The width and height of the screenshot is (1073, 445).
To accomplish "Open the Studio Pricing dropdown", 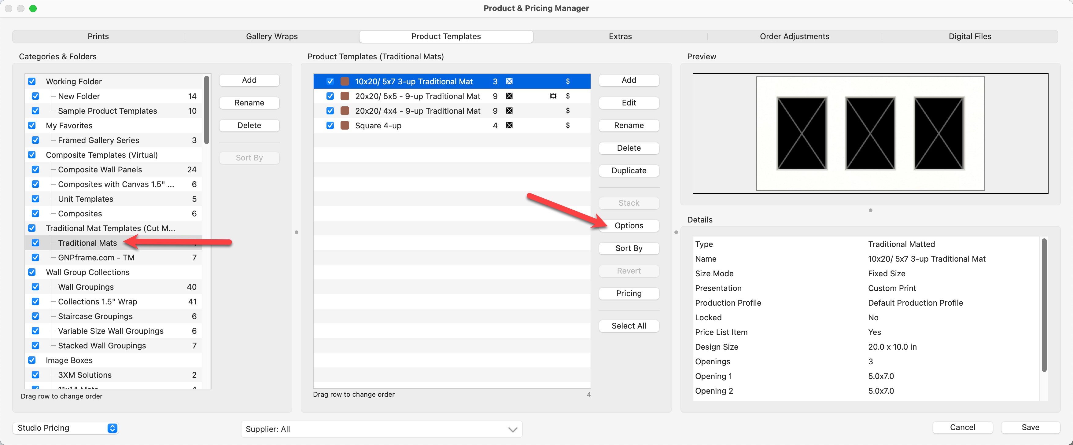I will point(66,428).
